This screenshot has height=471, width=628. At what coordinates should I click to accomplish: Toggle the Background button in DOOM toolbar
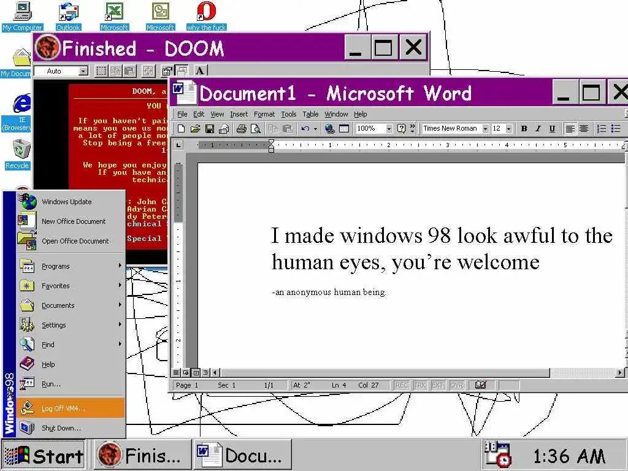point(182,71)
